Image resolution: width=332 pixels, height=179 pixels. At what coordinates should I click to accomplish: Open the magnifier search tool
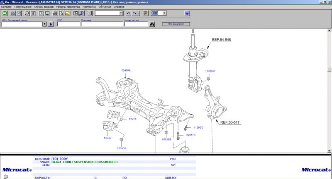pyautogui.click(x=27, y=13)
